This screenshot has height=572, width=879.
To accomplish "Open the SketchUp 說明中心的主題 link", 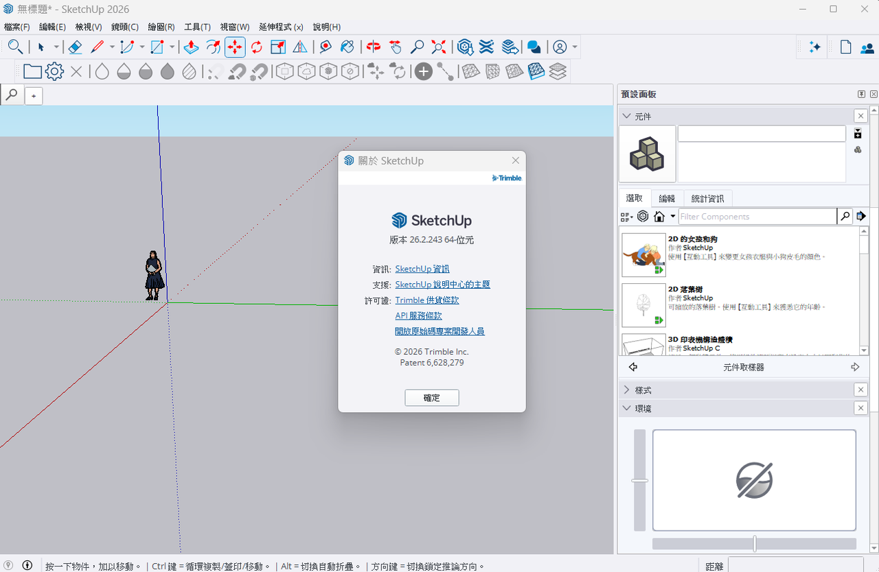I will tap(443, 285).
